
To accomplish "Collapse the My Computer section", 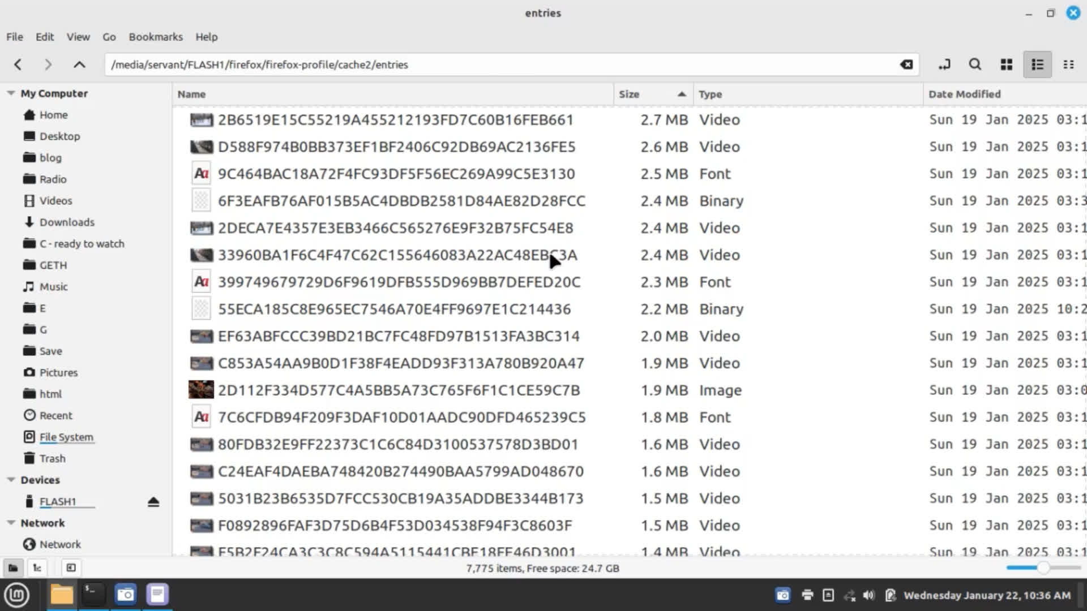I will click(11, 93).
